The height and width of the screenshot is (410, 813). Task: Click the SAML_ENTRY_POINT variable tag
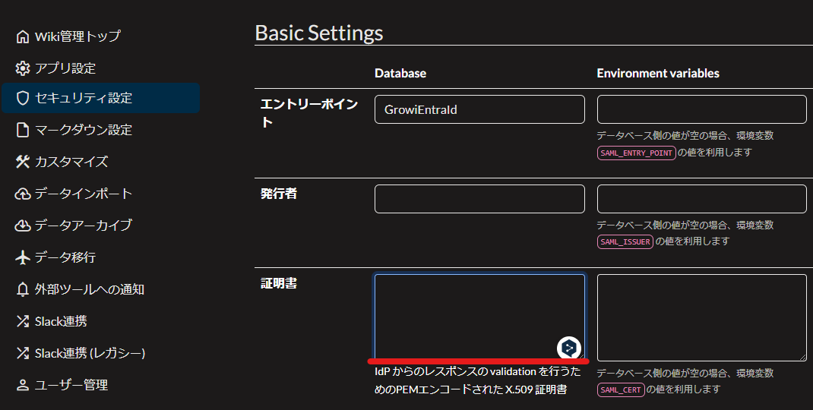tap(636, 153)
